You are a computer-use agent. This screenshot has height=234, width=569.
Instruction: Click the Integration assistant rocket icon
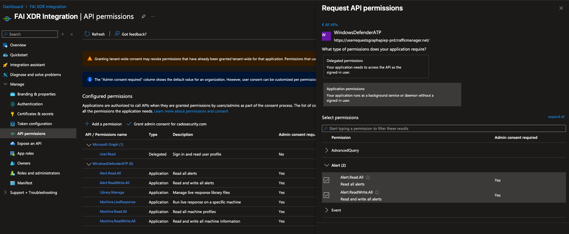click(5, 65)
